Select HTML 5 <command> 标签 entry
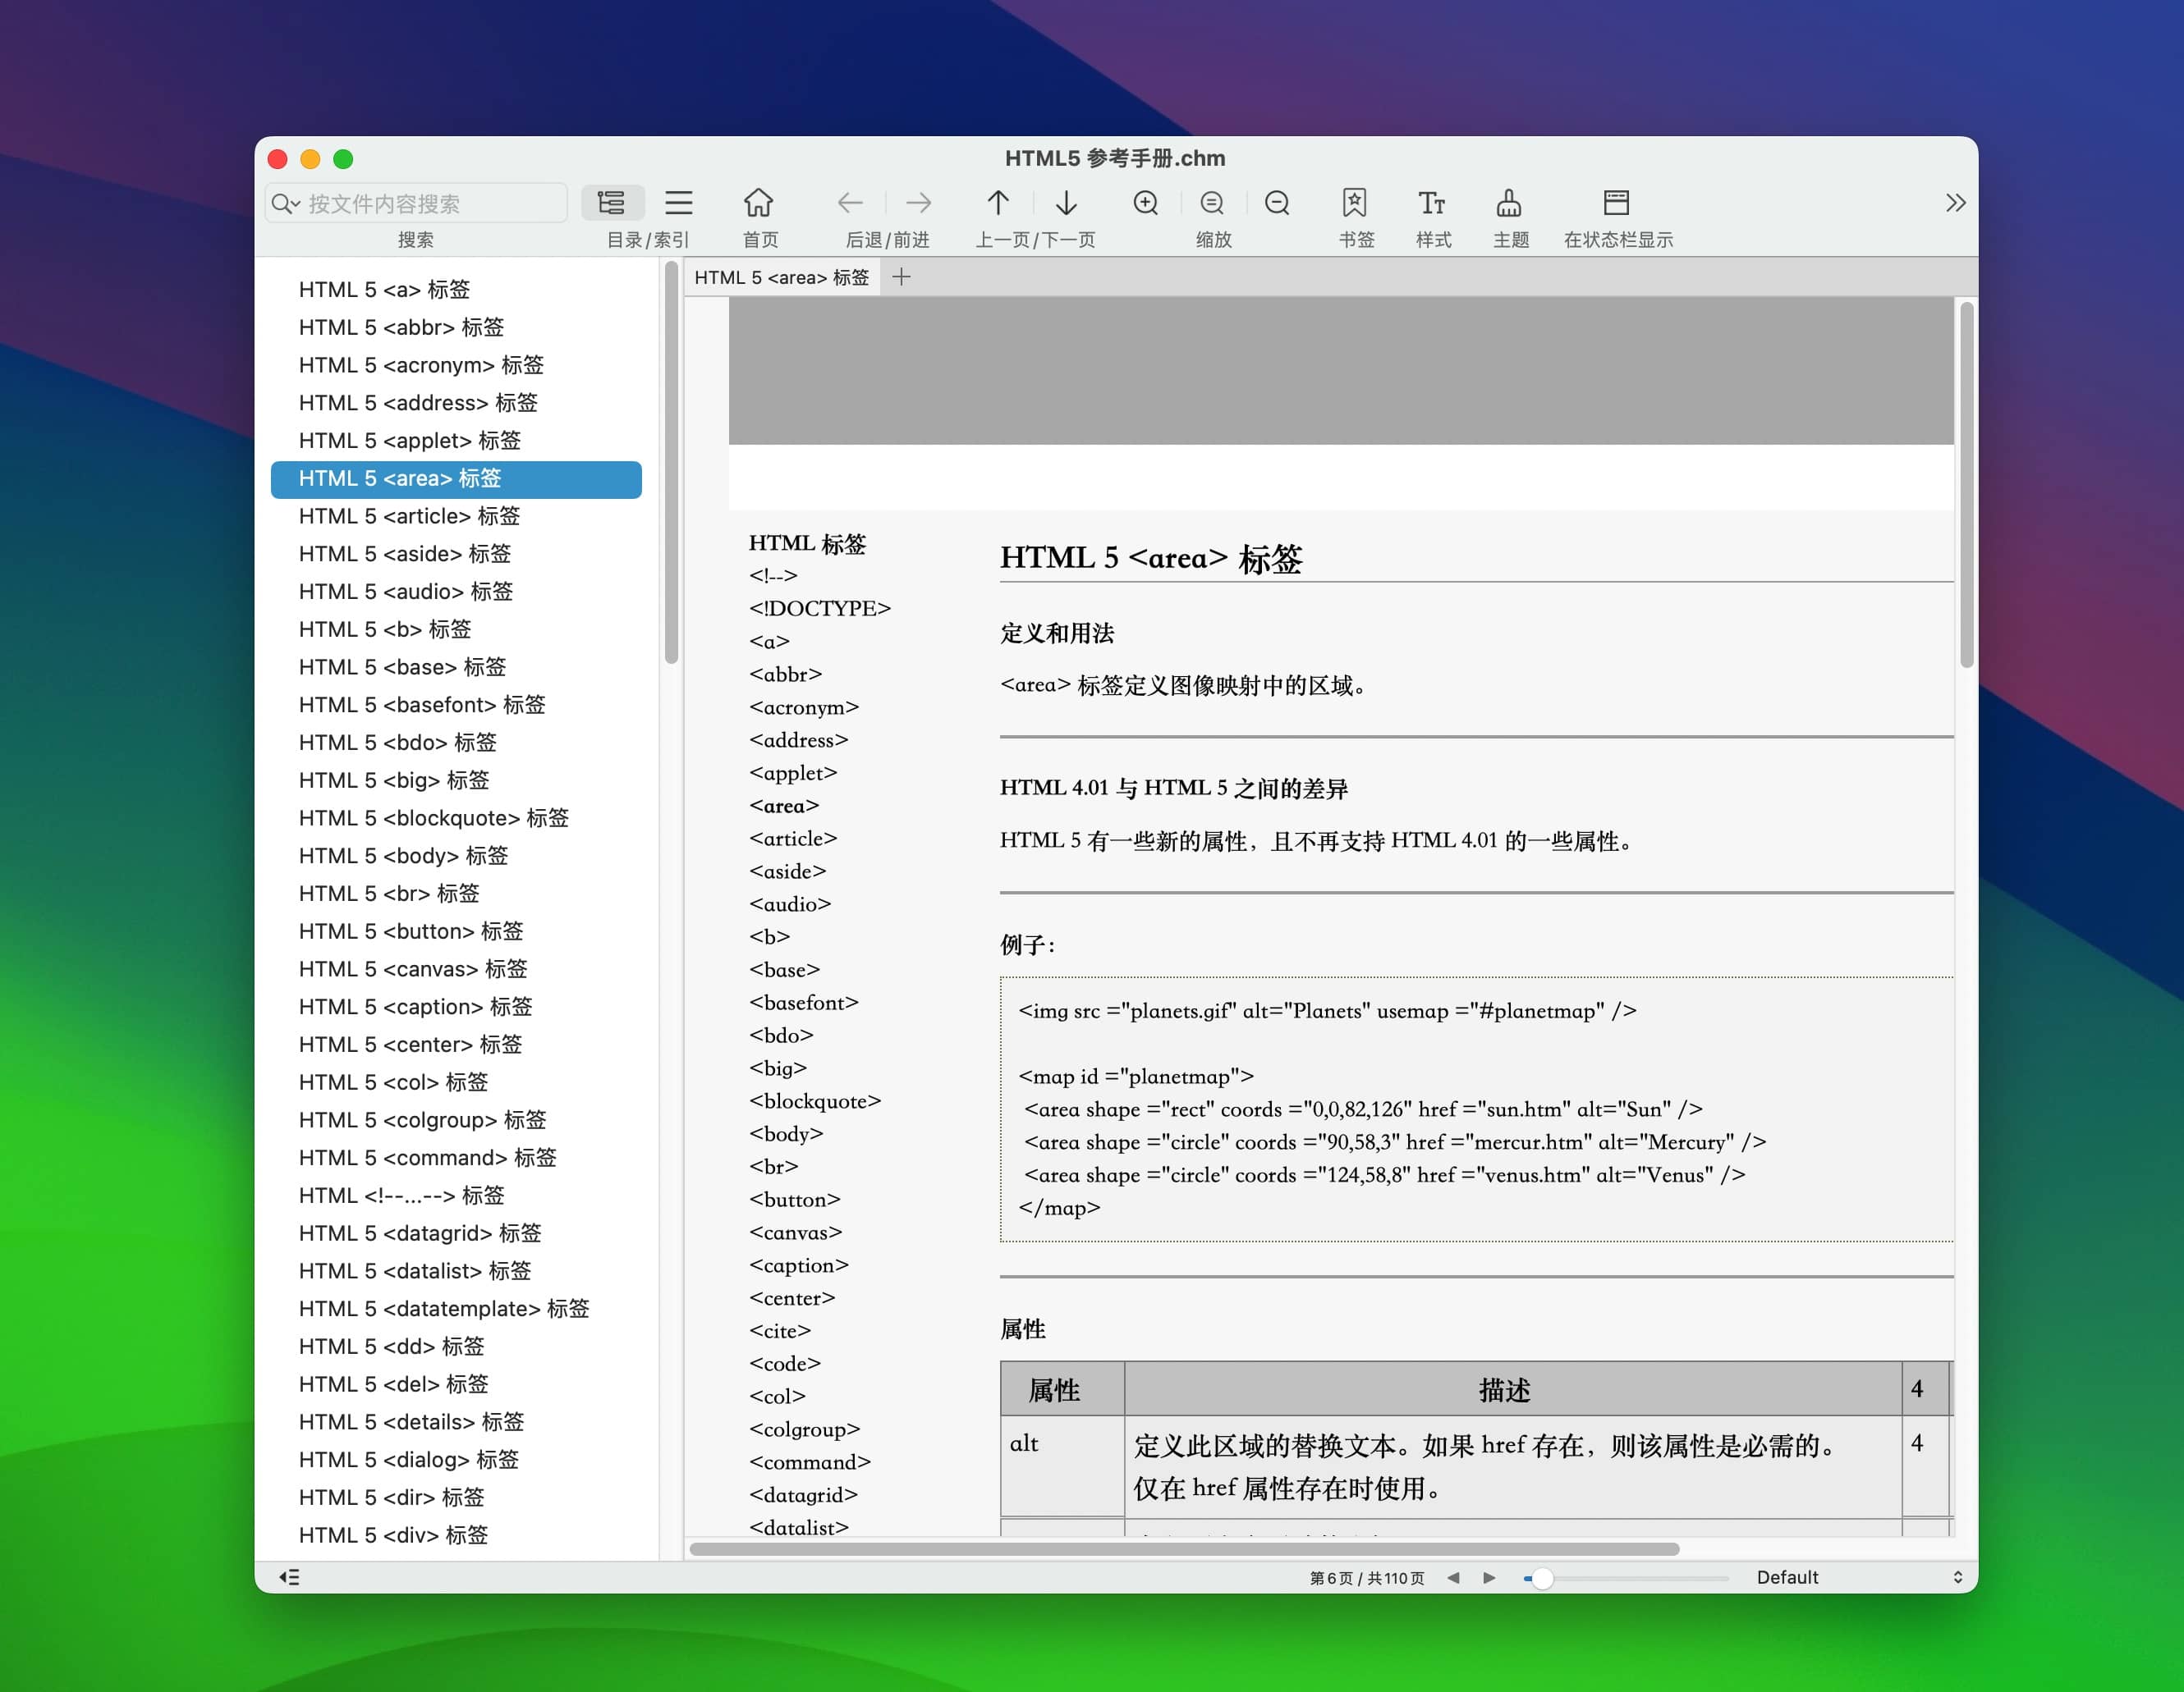The image size is (2184, 1692). tap(456, 1157)
